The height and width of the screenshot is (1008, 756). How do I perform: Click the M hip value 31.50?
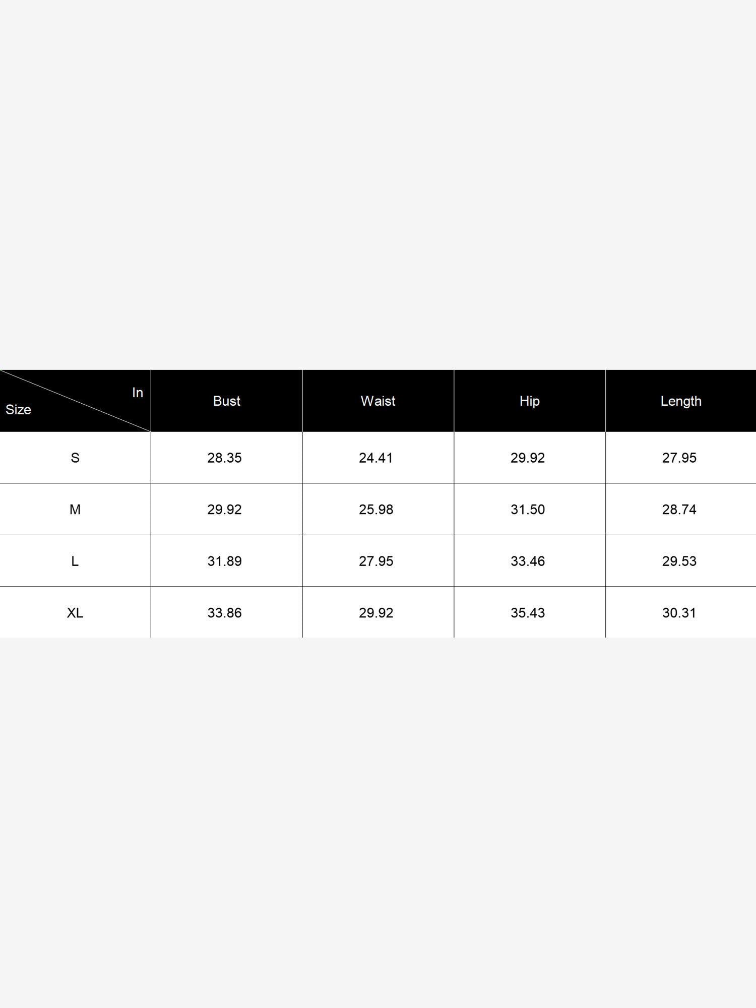(528, 510)
